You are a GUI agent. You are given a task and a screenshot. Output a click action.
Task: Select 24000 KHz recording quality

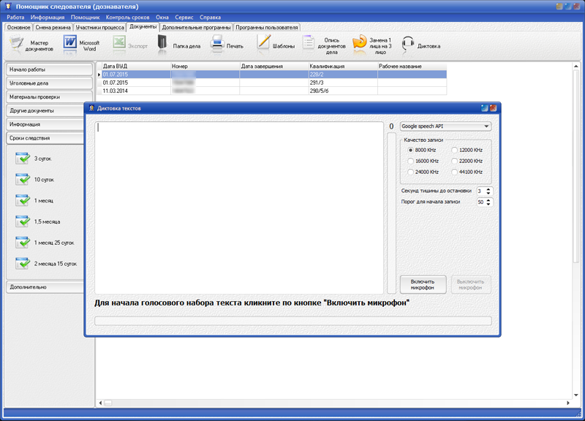411,172
